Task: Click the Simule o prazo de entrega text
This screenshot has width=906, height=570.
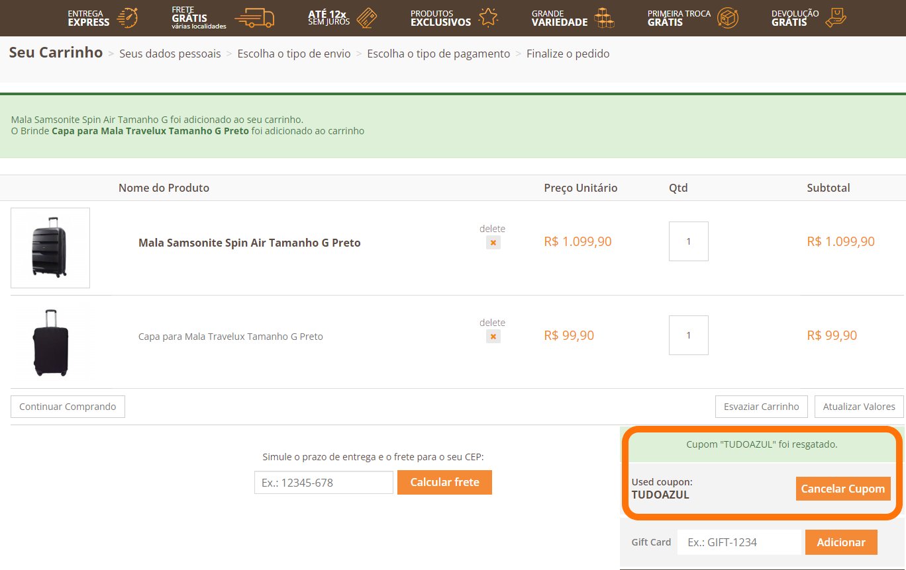Action: click(374, 457)
